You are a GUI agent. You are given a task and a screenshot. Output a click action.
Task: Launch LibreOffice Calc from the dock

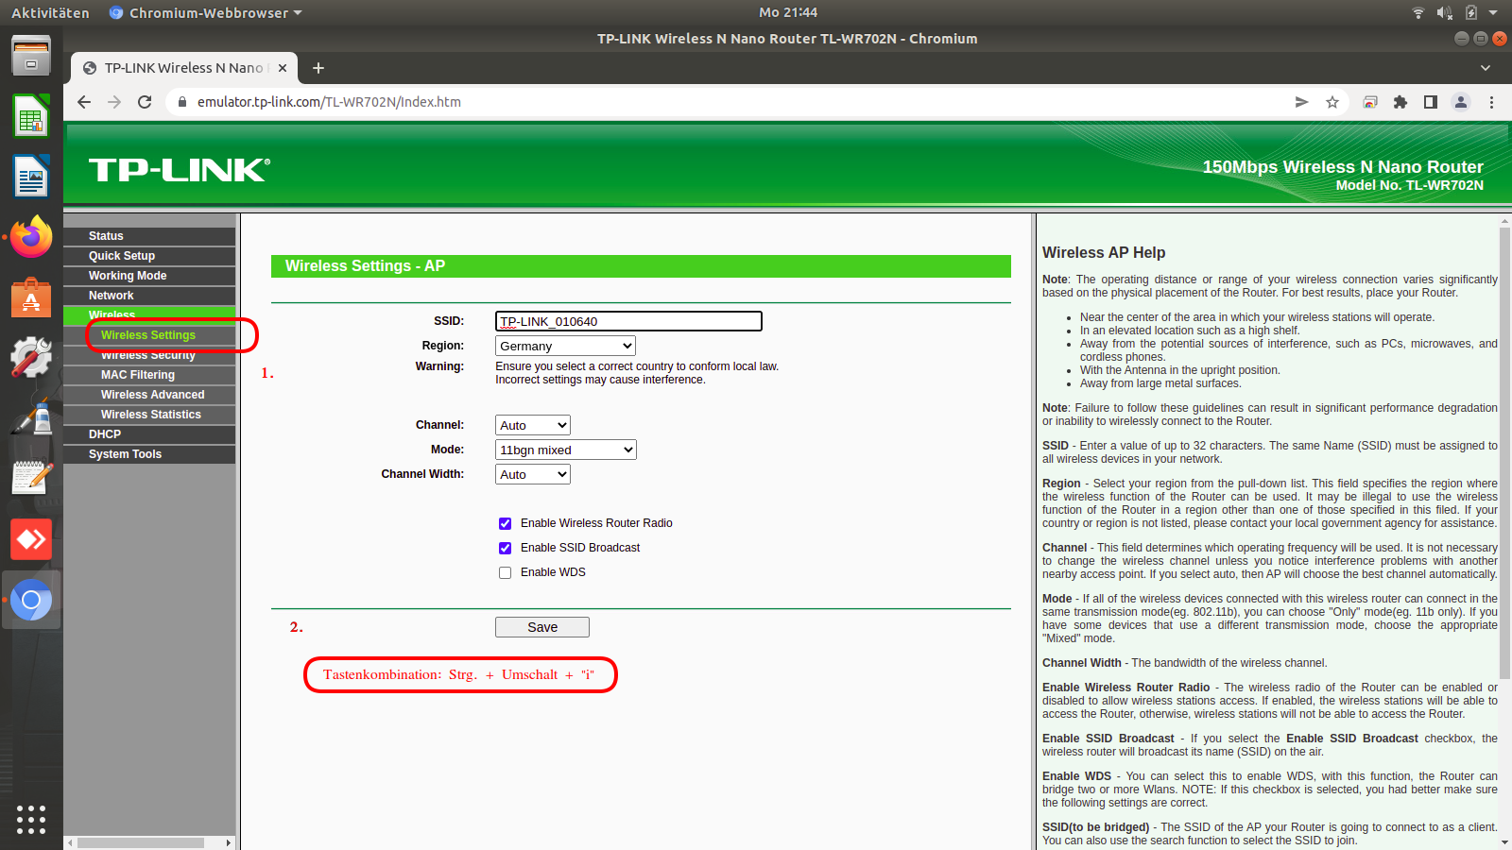[31, 117]
